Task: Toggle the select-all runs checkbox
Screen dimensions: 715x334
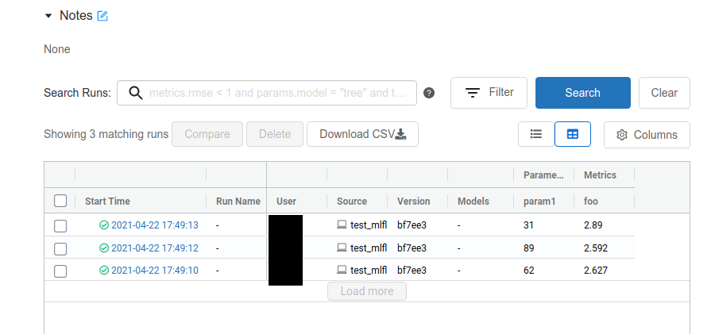Action: (60, 201)
